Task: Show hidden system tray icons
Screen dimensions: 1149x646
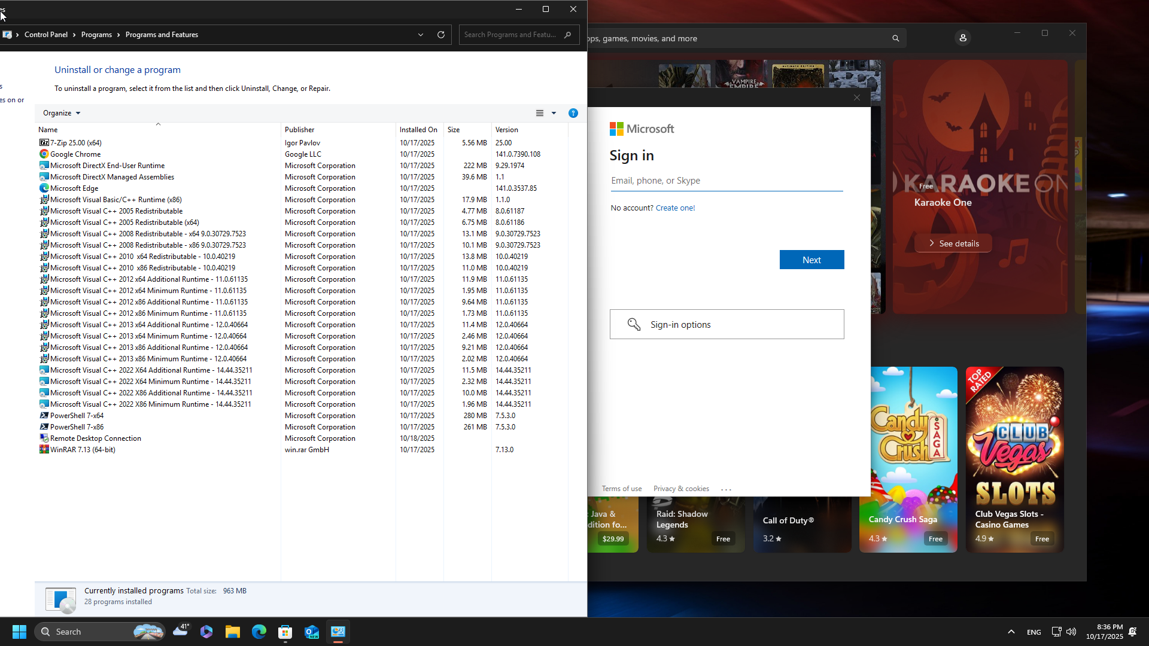Action: pyautogui.click(x=1011, y=632)
